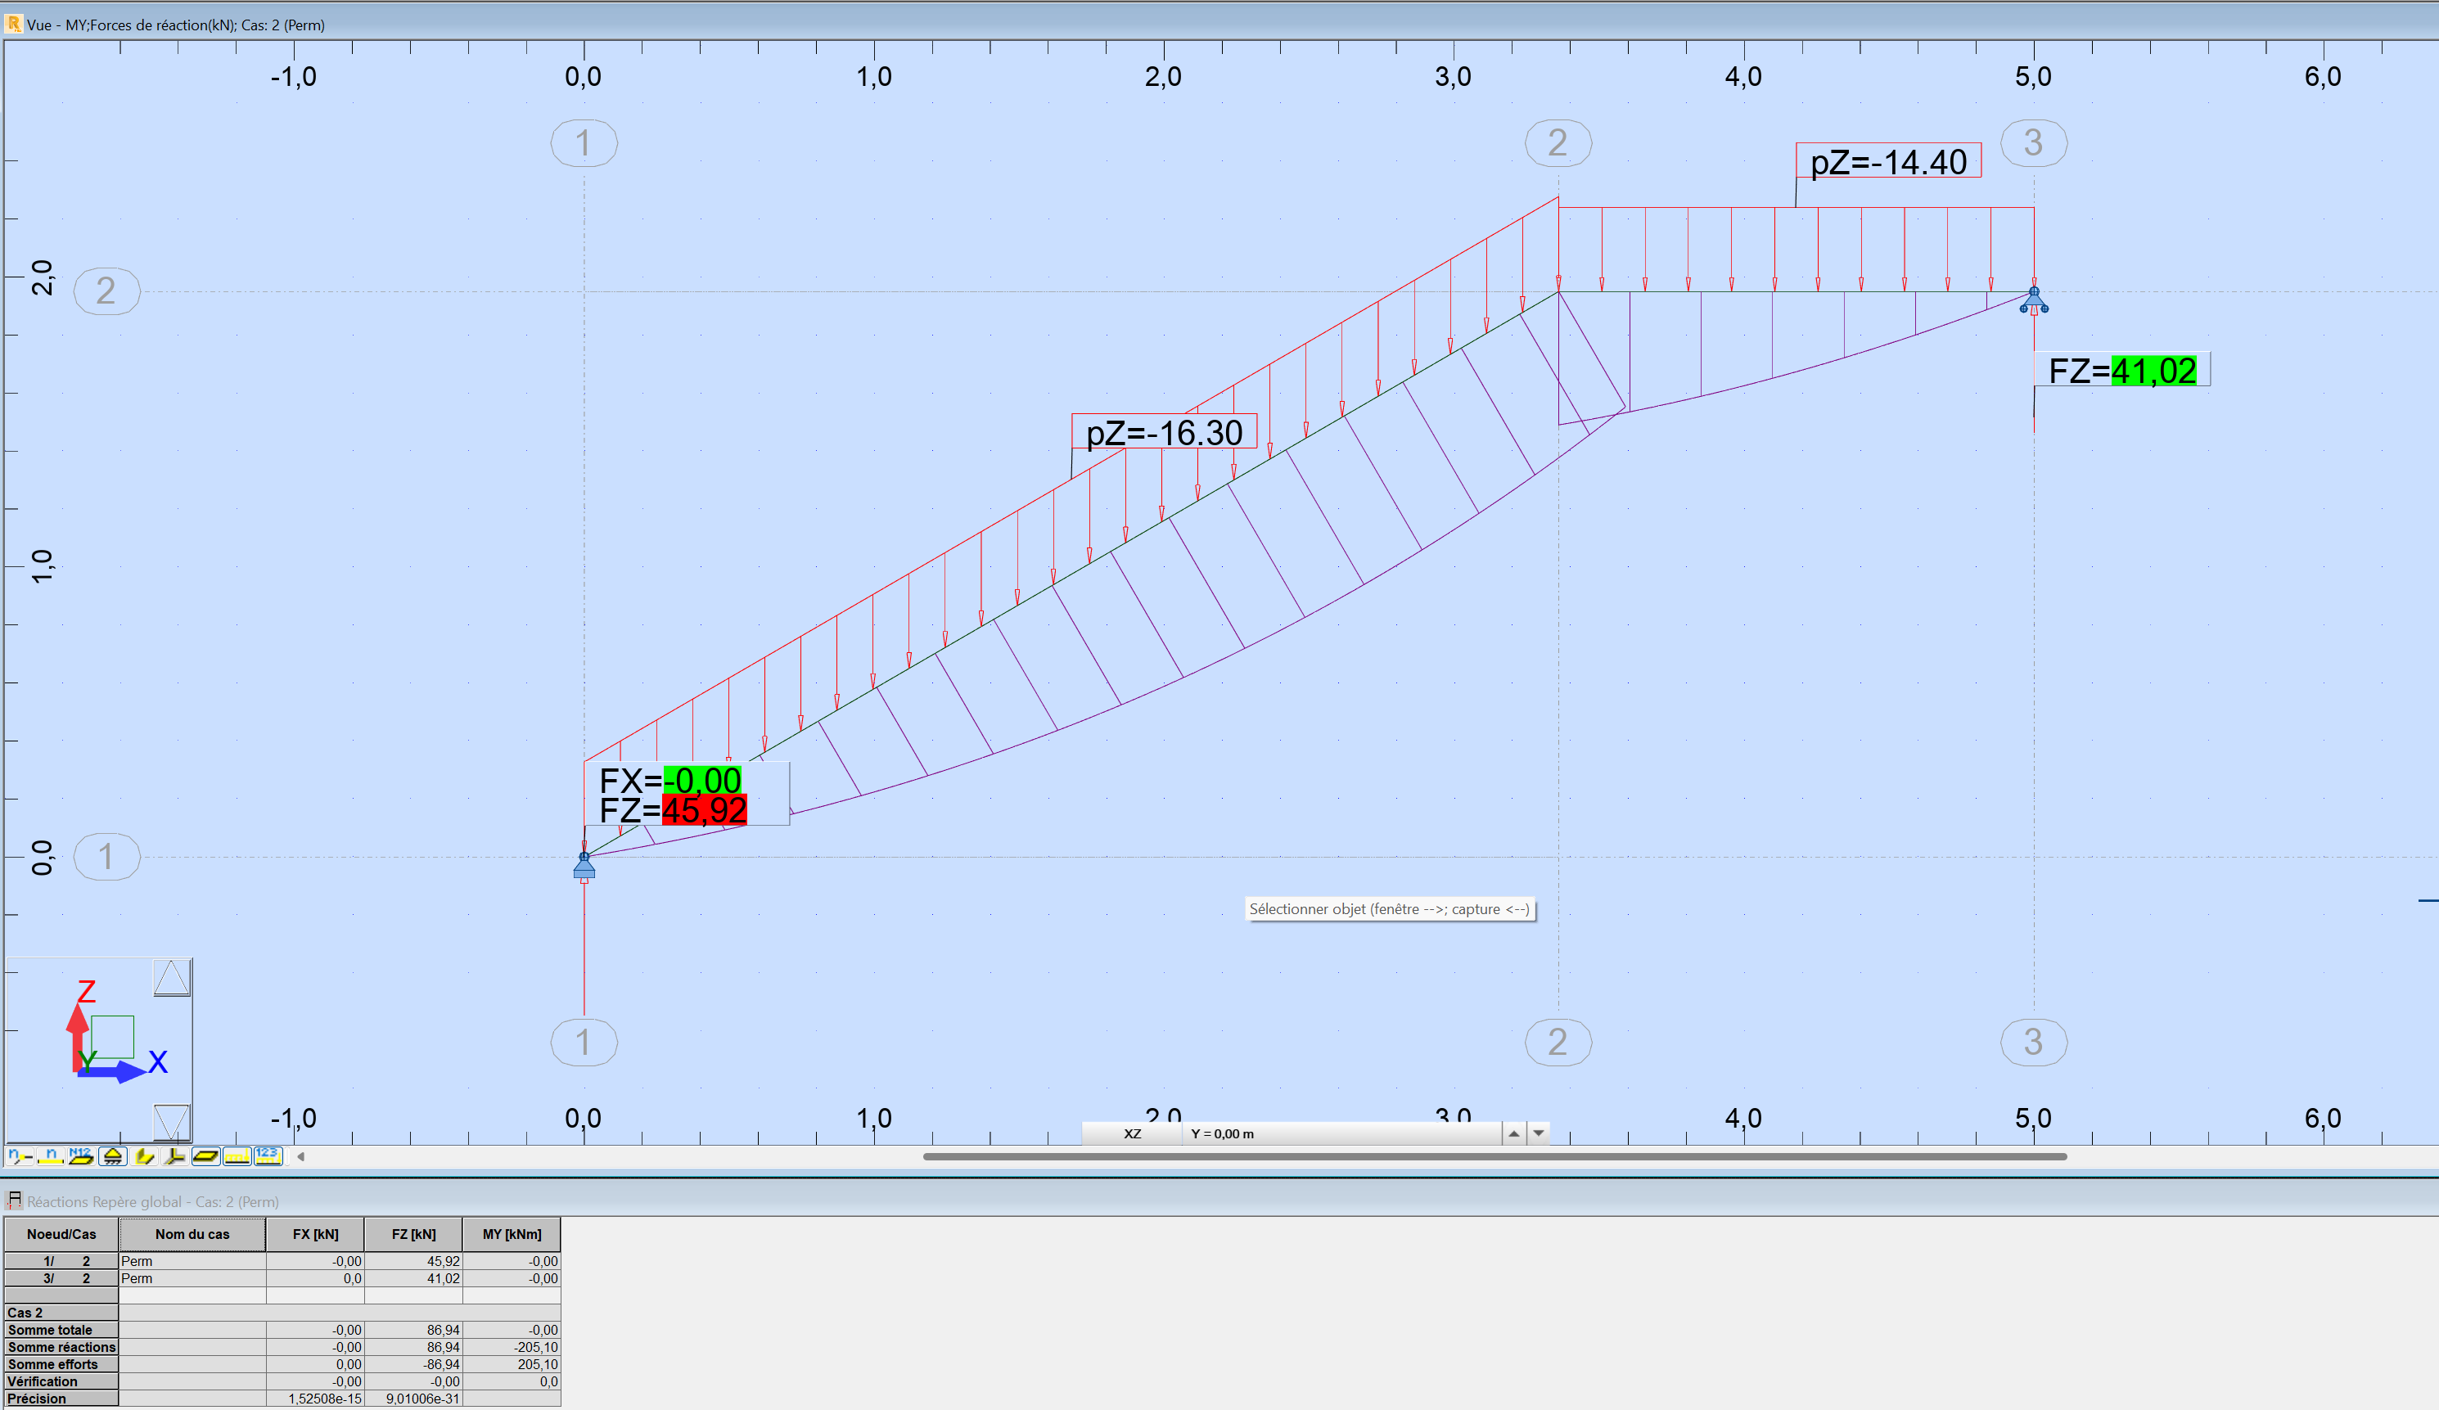2439x1410 pixels.
Task: Click the up triangle on view navigator
Action: coord(171,977)
